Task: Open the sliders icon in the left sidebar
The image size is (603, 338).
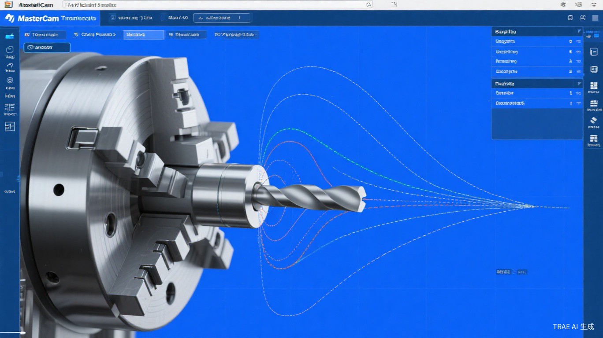Action: click(9, 107)
